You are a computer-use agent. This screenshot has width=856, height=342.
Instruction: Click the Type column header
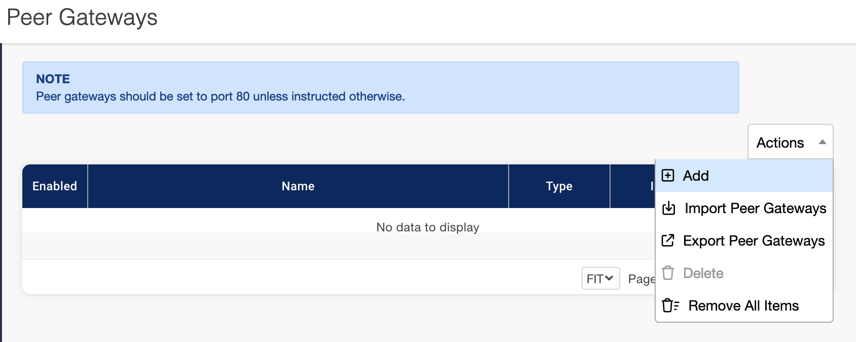pyautogui.click(x=559, y=186)
